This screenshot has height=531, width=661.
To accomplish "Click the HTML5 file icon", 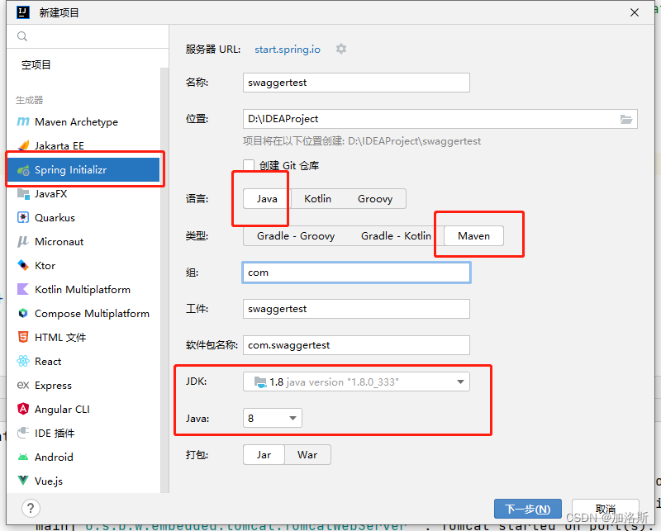I will click(23, 337).
